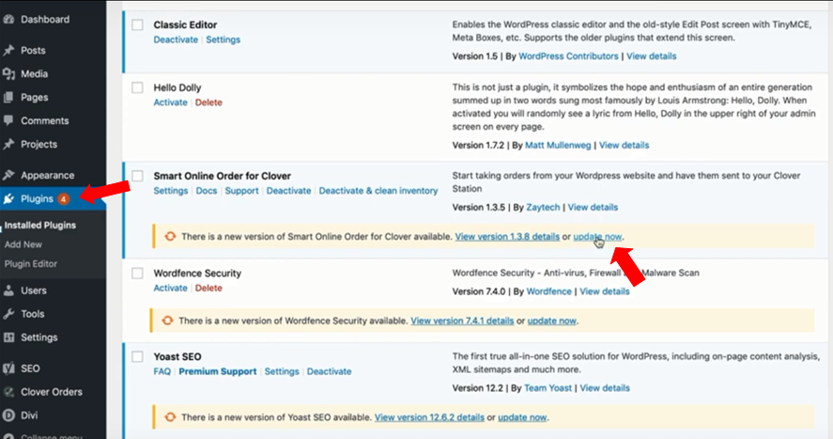The height and width of the screenshot is (439, 833).
Task: Click update now for Smart Online Order
Action: click(597, 237)
